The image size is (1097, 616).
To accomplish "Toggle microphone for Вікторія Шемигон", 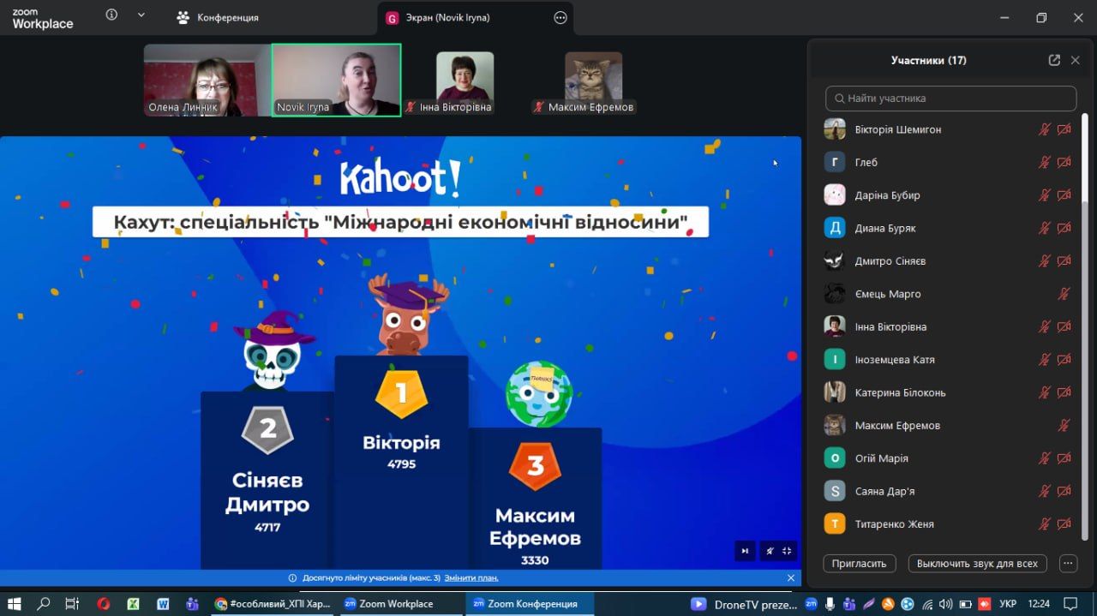I will 1045,129.
